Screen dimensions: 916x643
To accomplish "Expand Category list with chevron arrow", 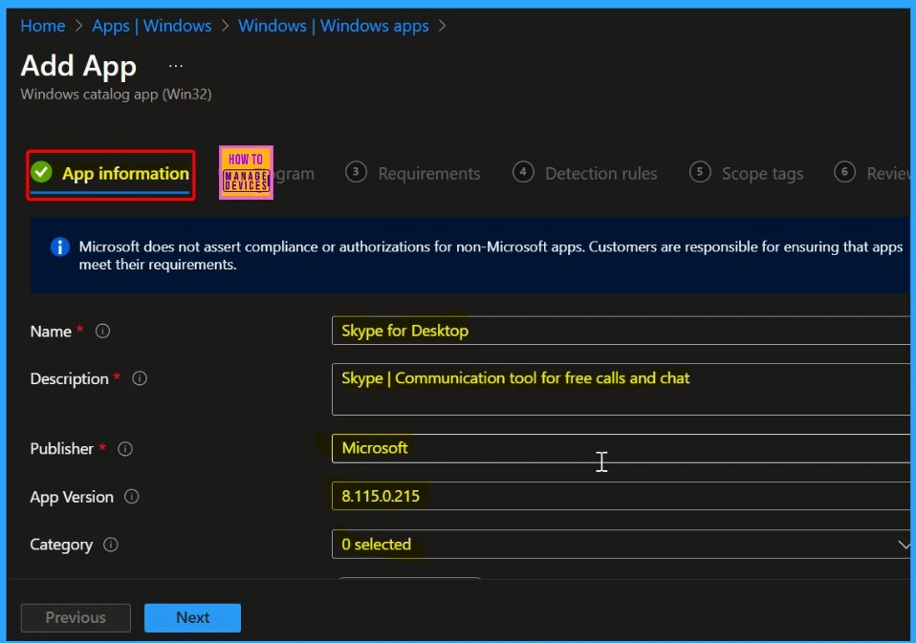I will pyautogui.click(x=904, y=545).
